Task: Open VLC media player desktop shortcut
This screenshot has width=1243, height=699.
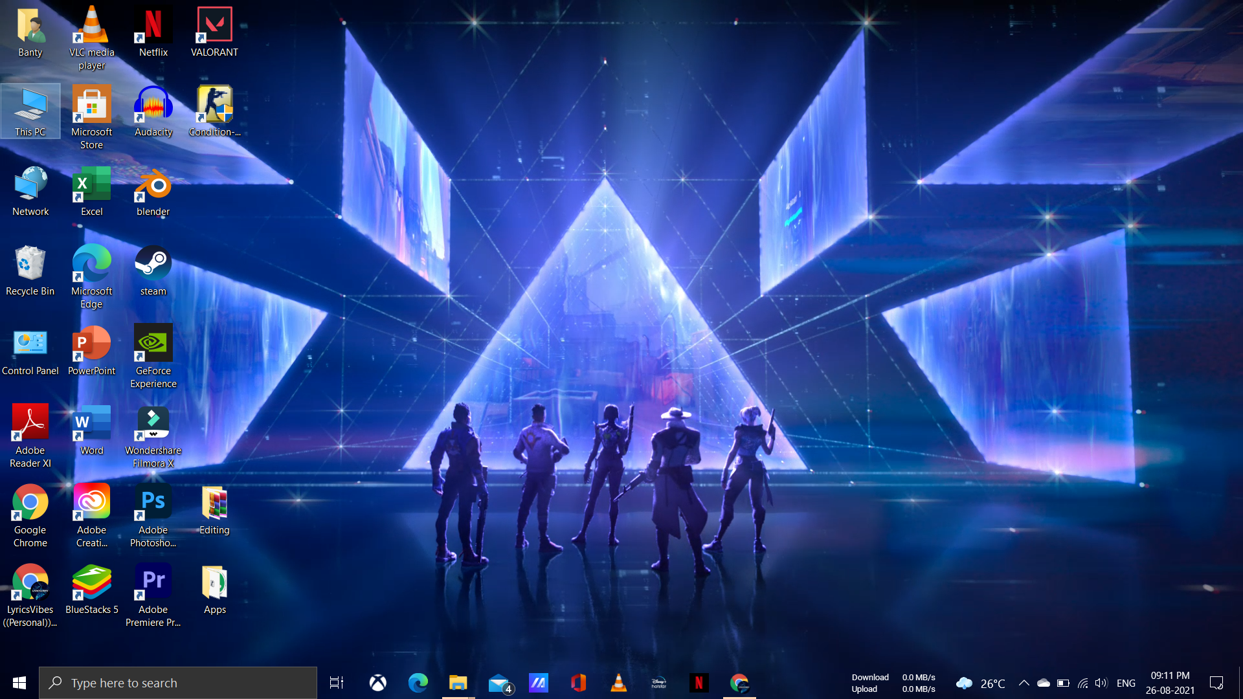Action: [x=91, y=38]
